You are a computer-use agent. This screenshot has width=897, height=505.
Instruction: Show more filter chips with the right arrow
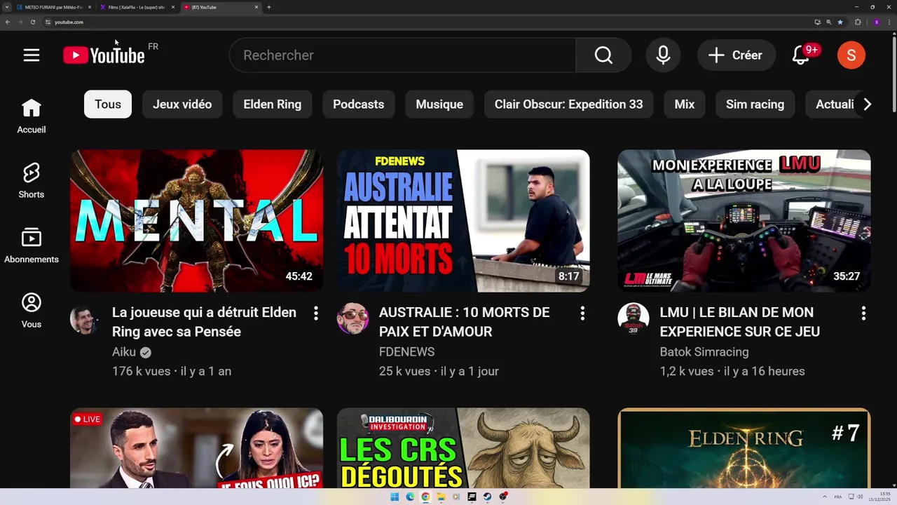pyautogui.click(x=867, y=105)
